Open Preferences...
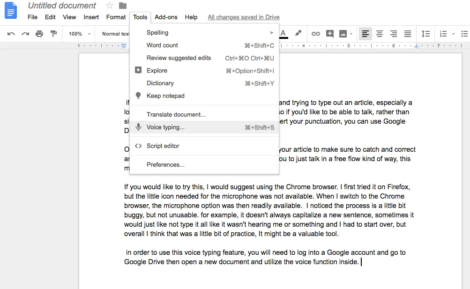 (x=204, y=165)
